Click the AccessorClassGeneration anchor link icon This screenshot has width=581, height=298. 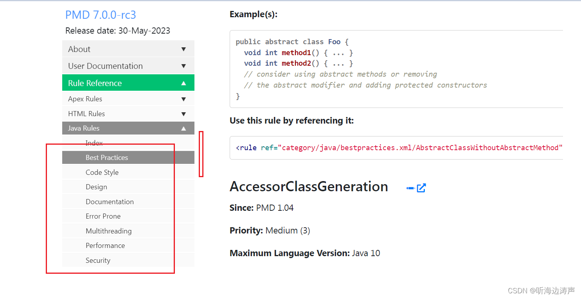point(410,188)
